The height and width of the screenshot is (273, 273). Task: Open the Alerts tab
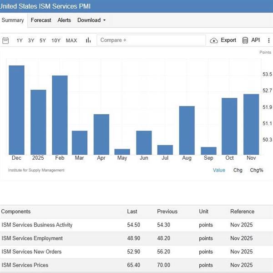coord(64,20)
